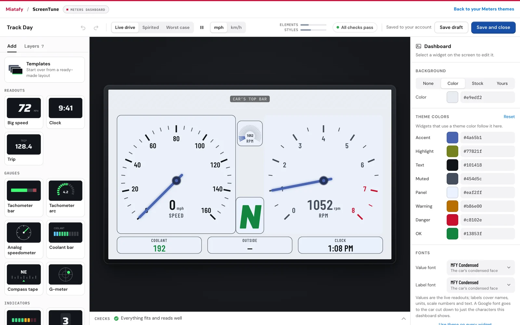Pause the live drive simulation
This screenshot has height=325, width=520.
click(x=202, y=28)
